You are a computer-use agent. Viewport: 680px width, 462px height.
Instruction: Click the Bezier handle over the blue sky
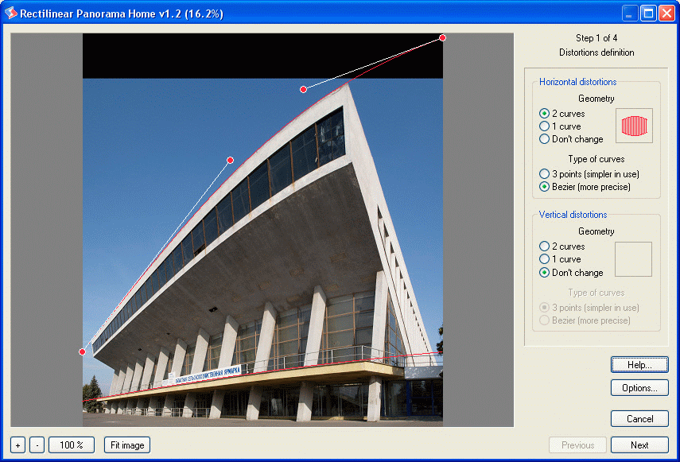click(231, 161)
